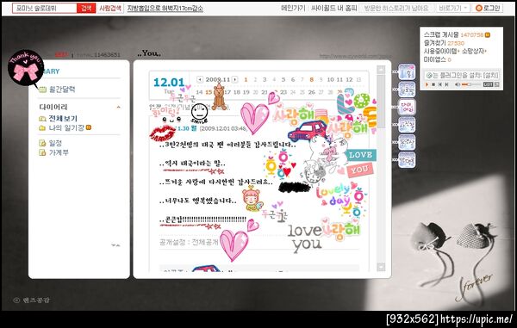Click the 로그인 login button
Viewport: 517px width, 328px height.
point(488,9)
